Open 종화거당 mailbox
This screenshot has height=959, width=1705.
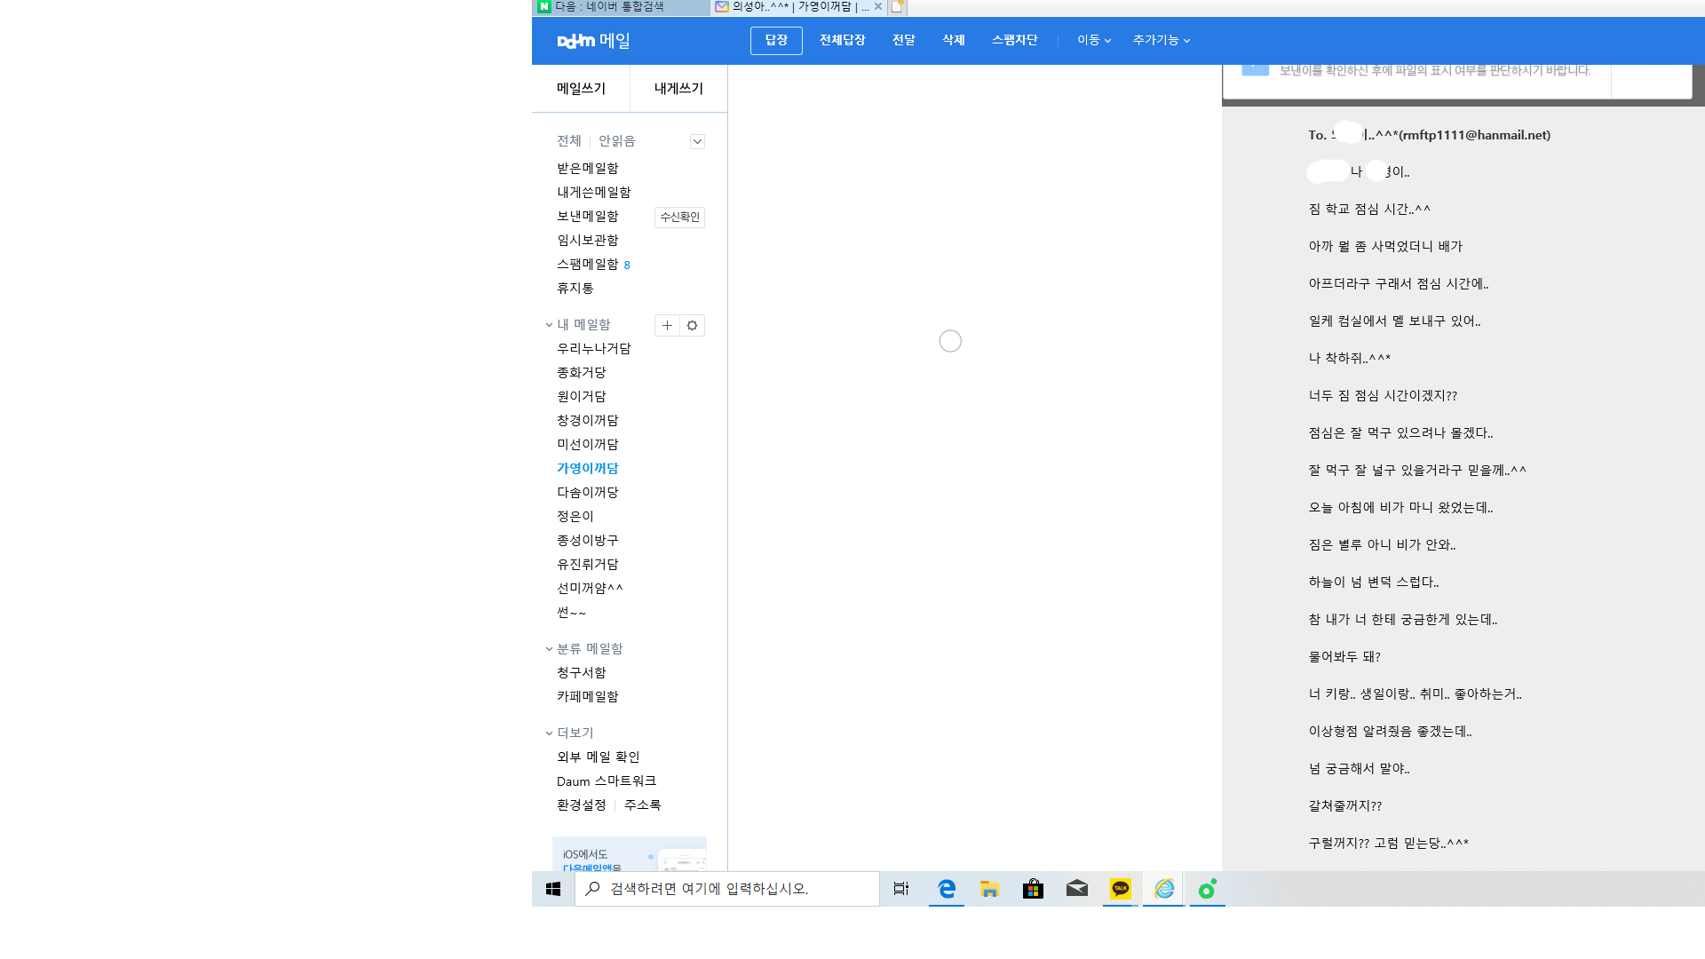582,373
